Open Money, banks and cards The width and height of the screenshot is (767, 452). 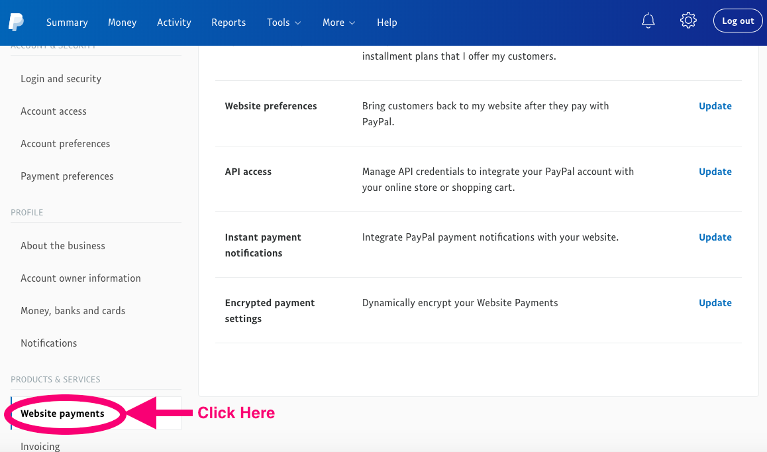coord(73,311)
